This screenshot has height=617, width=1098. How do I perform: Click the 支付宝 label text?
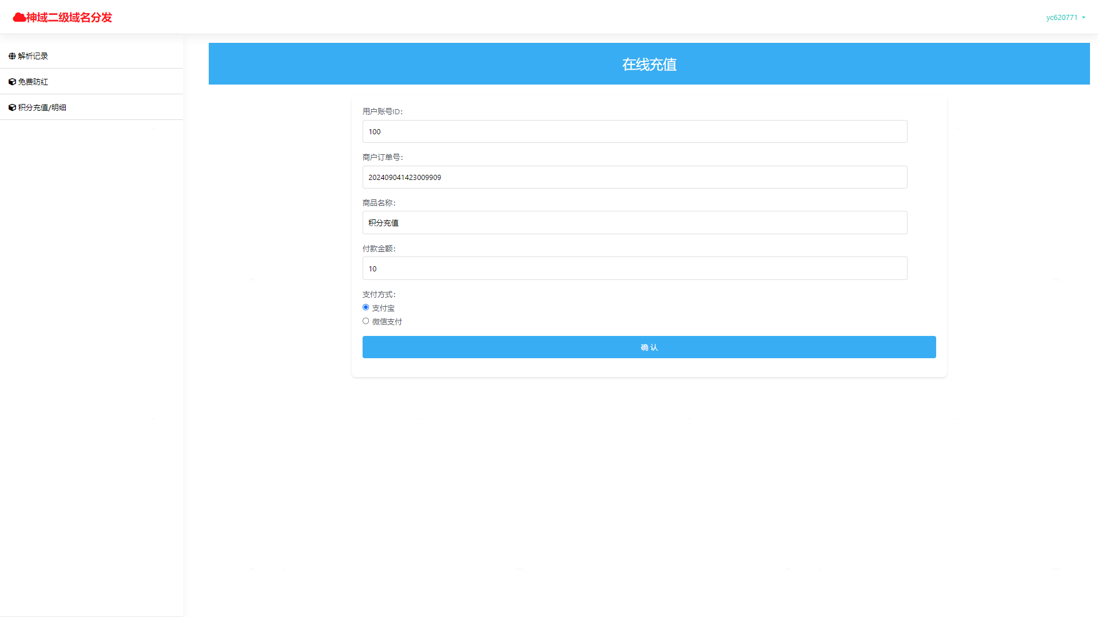coord(383,308)
